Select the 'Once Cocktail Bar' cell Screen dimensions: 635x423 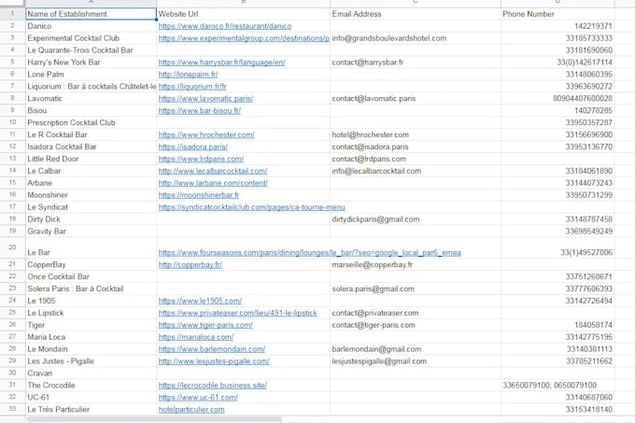[92, 277]
